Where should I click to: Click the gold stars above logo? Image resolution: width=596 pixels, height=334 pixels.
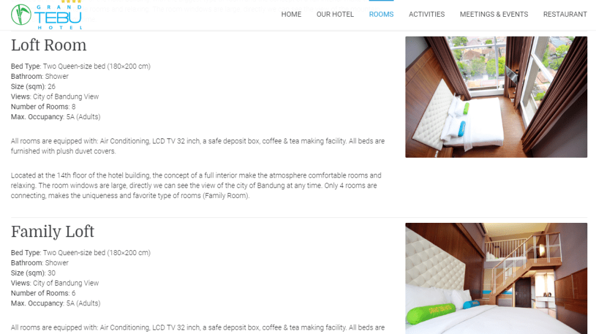coord(71,2)
